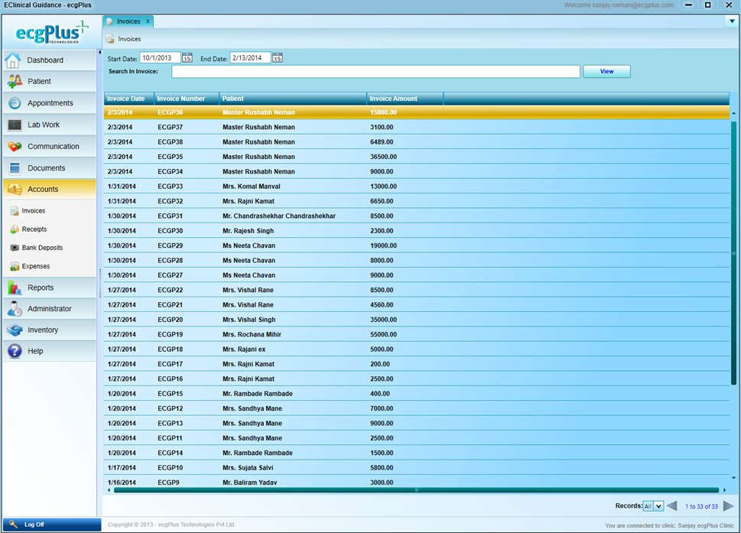Open the Dashboard section

pyautogui.click(x=45, y=60)
